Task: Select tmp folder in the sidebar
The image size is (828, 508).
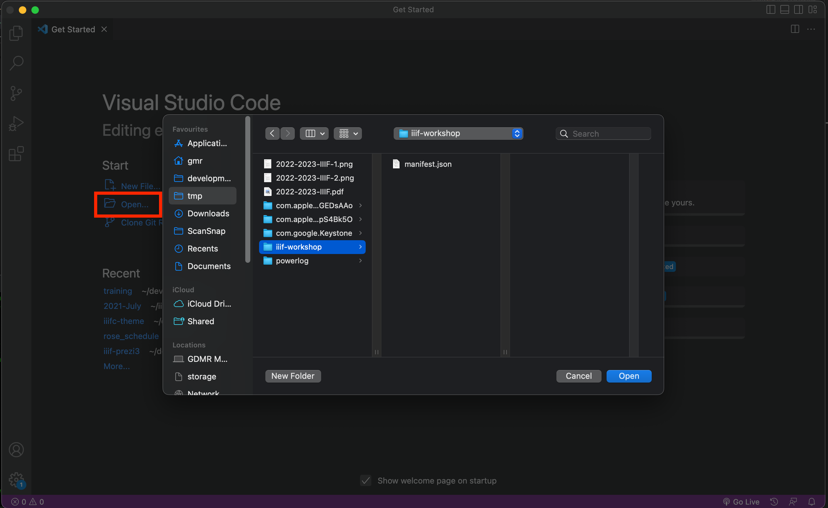Action: coord(203,196)
